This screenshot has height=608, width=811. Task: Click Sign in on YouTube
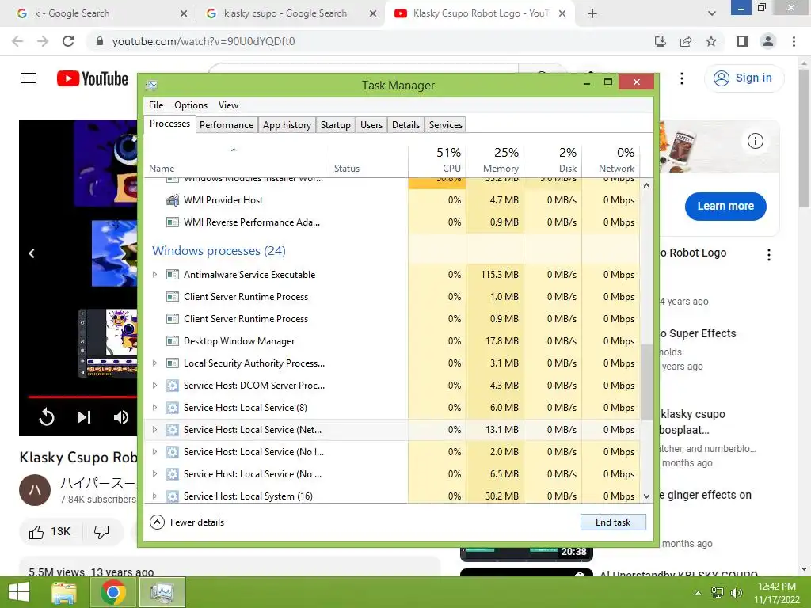pos(744,78)
